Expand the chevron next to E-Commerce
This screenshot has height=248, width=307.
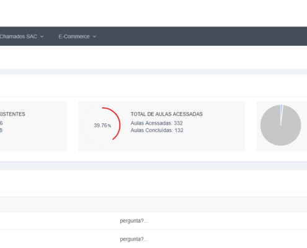pyautogui.click(x=94, y=37)
